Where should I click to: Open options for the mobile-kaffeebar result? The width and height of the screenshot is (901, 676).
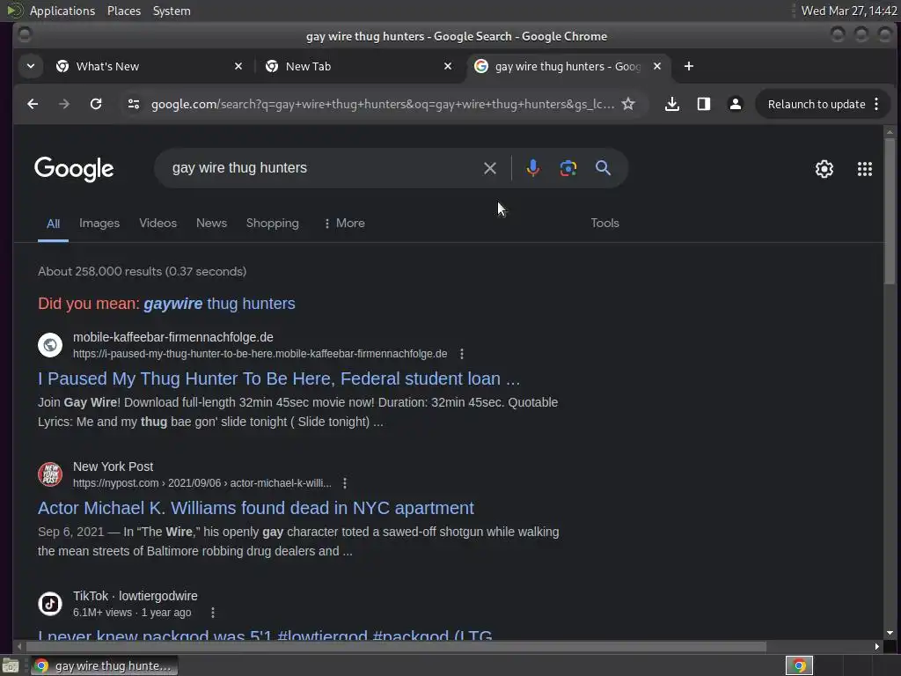click(461, 354)
